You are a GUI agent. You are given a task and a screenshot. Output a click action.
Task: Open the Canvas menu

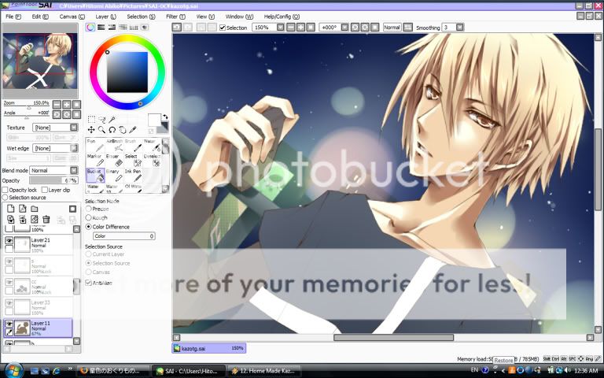pyautogui.click(x=72, y=17)
